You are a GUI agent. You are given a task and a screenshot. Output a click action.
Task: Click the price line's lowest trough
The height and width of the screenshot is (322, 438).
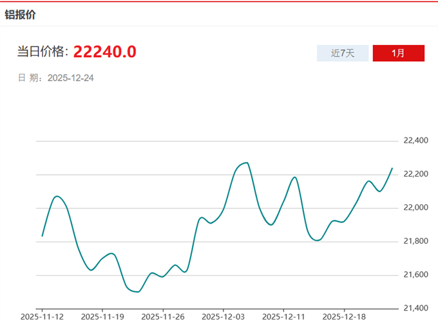pyautogui.click(x=137, y=292)
